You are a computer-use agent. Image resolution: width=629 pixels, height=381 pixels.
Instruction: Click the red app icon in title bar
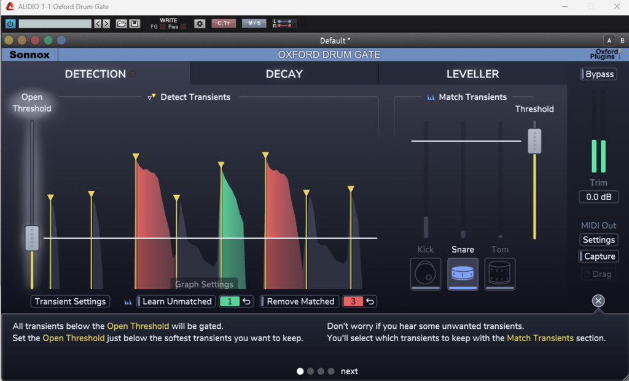(10, 6)
